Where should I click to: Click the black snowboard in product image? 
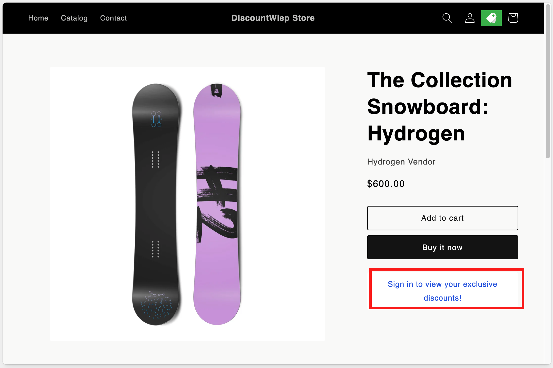(156, 205)
